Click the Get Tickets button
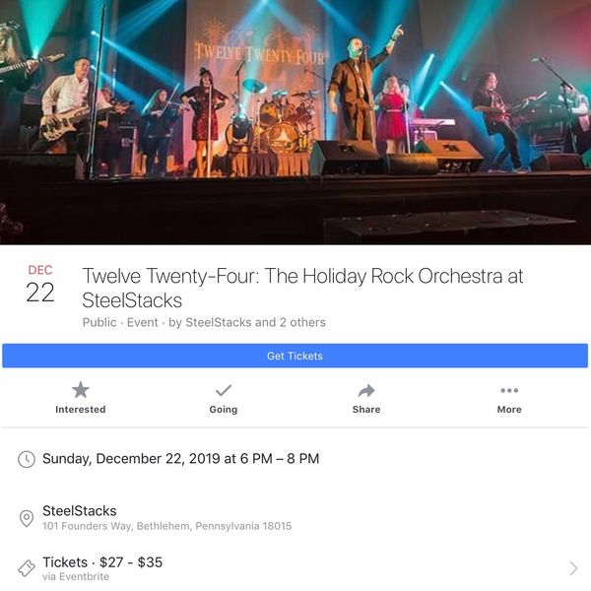The width and height of the screenshot is (591, 591). pos(295,356)
